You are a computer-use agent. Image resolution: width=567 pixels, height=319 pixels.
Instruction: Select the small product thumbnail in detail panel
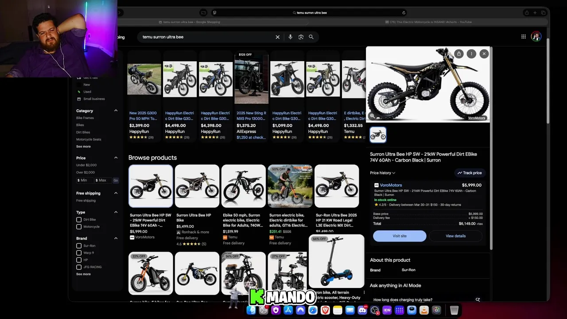[378, 135]
